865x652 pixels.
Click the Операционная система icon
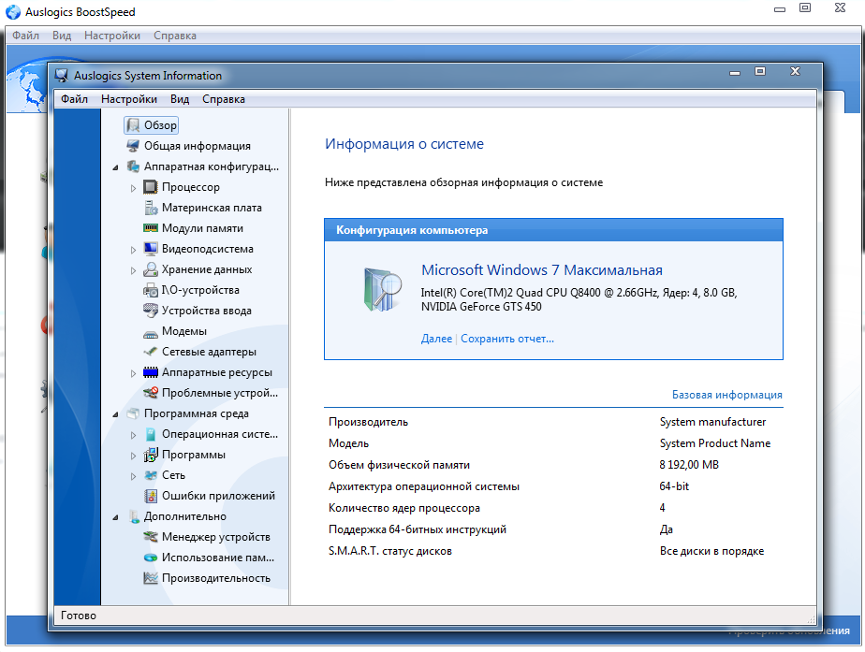(151, 434)
